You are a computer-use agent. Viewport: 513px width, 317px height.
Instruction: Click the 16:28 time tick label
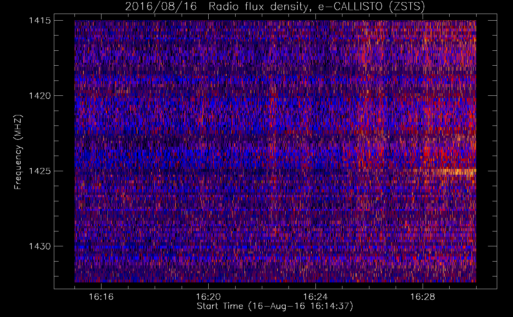pos(423,297)
